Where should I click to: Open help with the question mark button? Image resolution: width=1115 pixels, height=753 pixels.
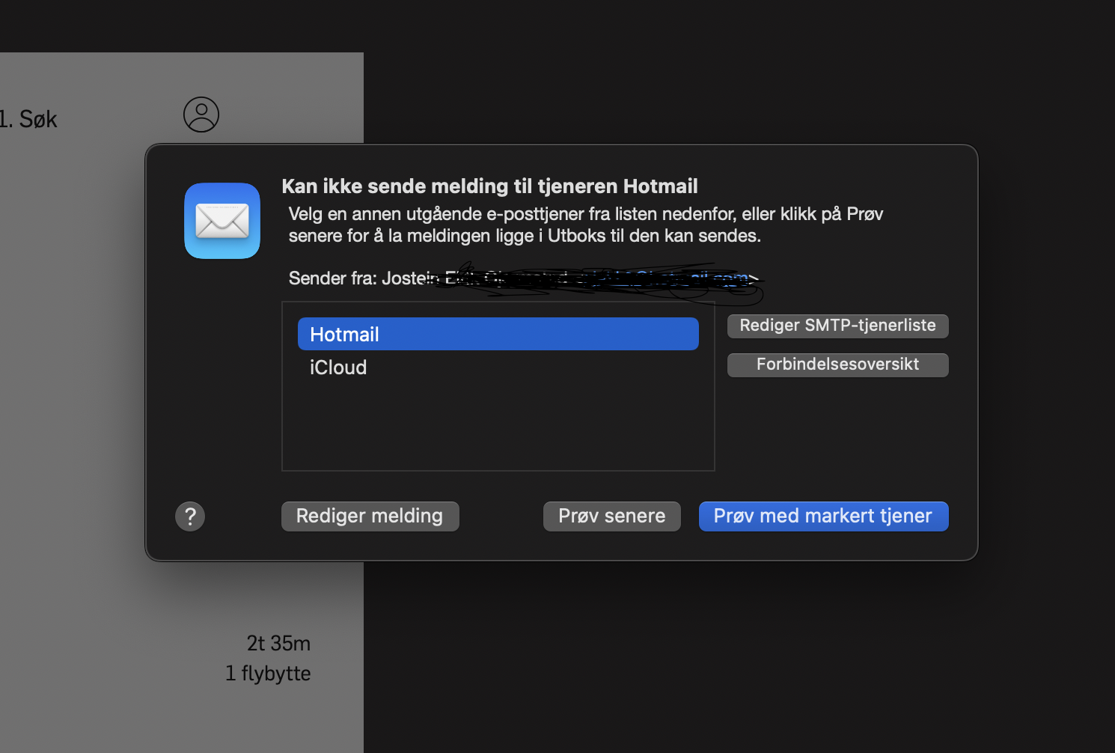tap(190, 516)
